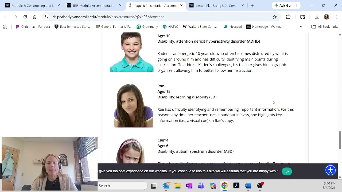Open Microsoft 365 Copilot taskbar icon
Screen dimensions: 342x192
213,186
